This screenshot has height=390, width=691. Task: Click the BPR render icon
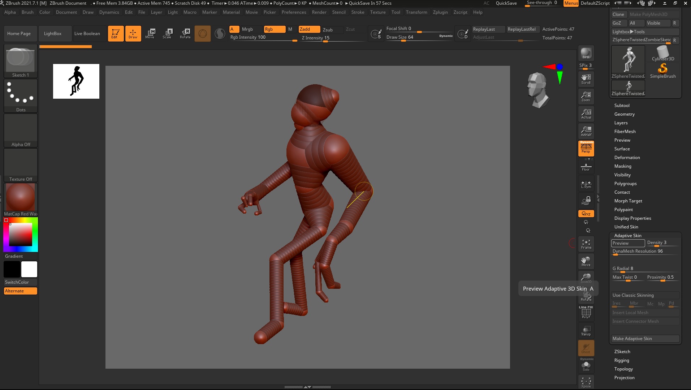coord(586,53)
